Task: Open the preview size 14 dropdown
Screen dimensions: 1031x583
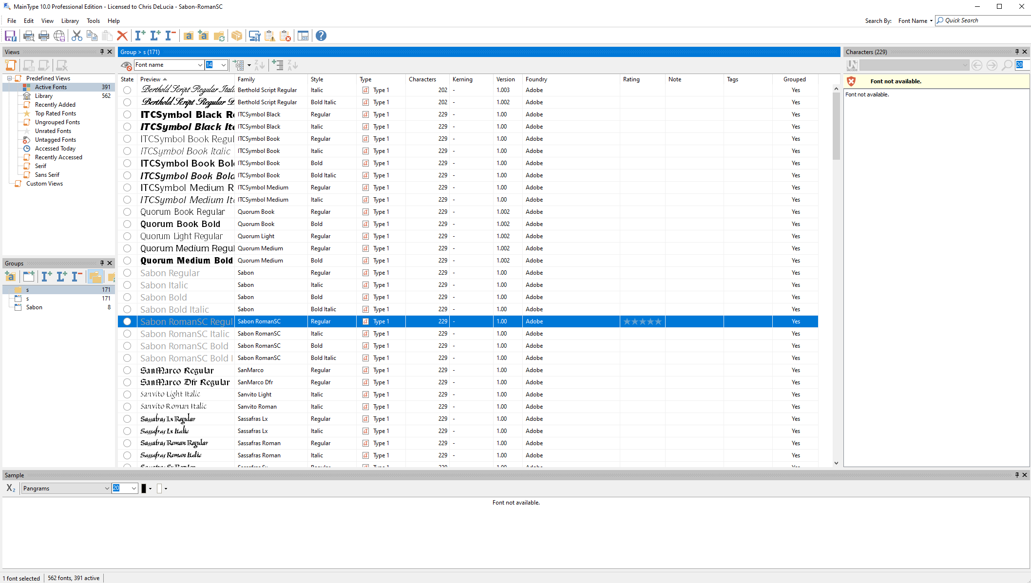Action: (223, 65)
